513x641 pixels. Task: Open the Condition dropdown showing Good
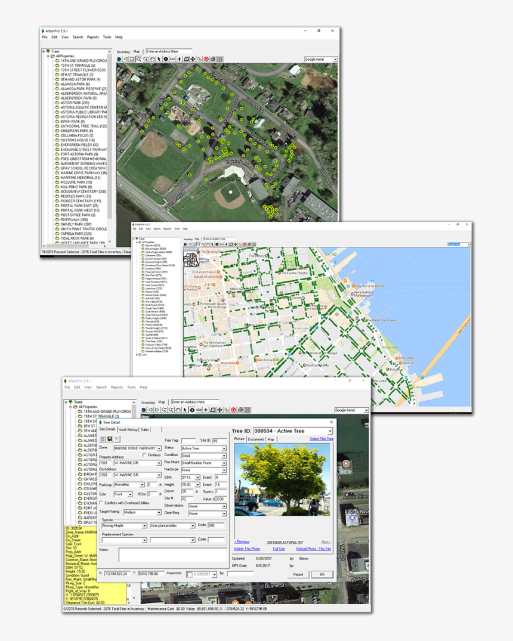coord(202,456)
